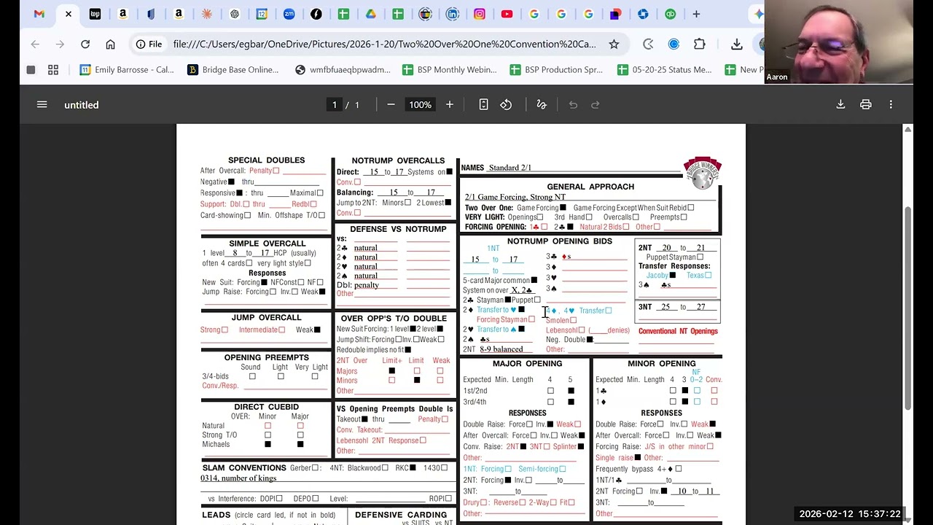Viewport: 933px width, 525px height.
Task: Switch to the ChatGPT tab
Action: click(x=235, y=14)
